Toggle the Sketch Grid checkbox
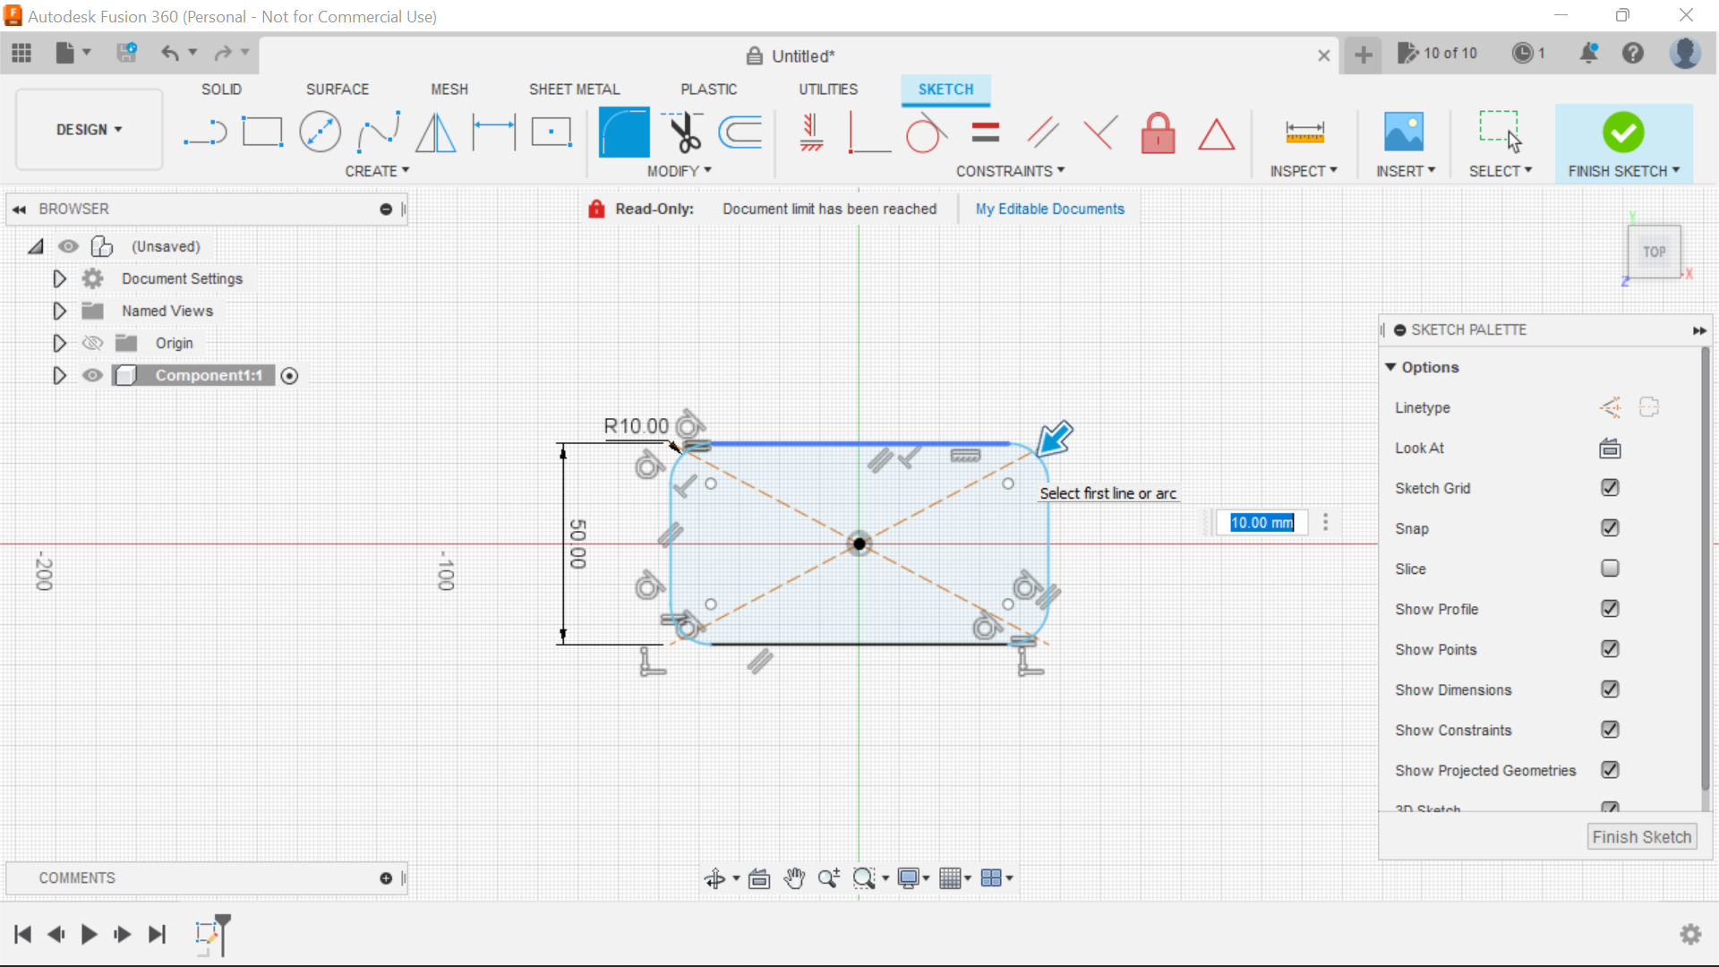The image size is (1719, 967). [x=1609, y=488]
